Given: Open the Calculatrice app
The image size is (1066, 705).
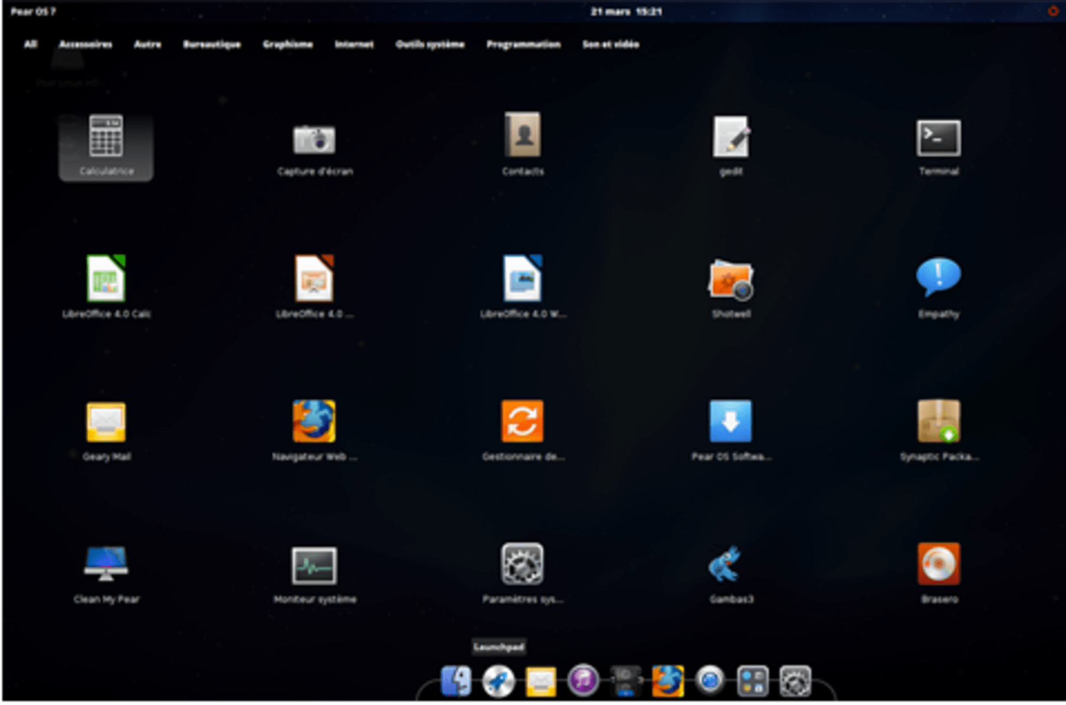Looking at the screenshot, I should pos(106,147).
